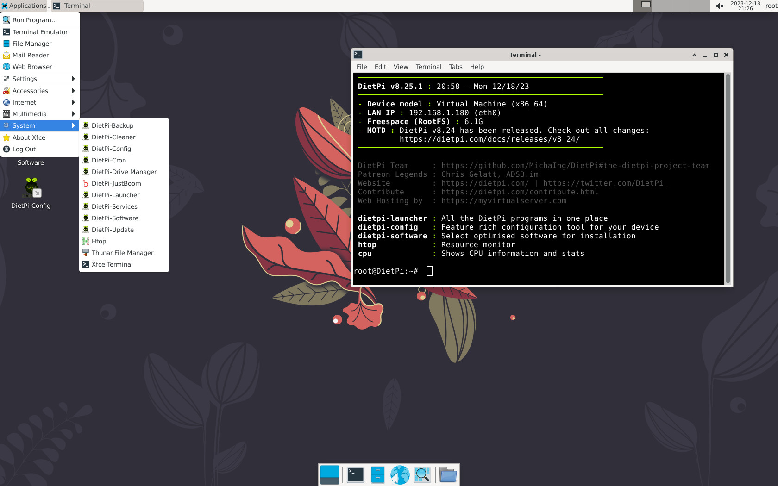Open File Manager menu entry

pyautogui.click(x=40, y=44)
